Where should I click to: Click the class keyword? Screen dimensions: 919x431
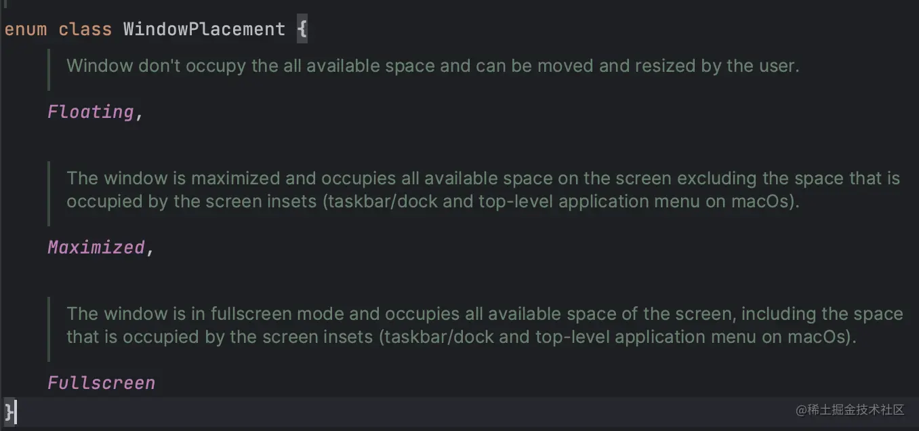(85, 30)
